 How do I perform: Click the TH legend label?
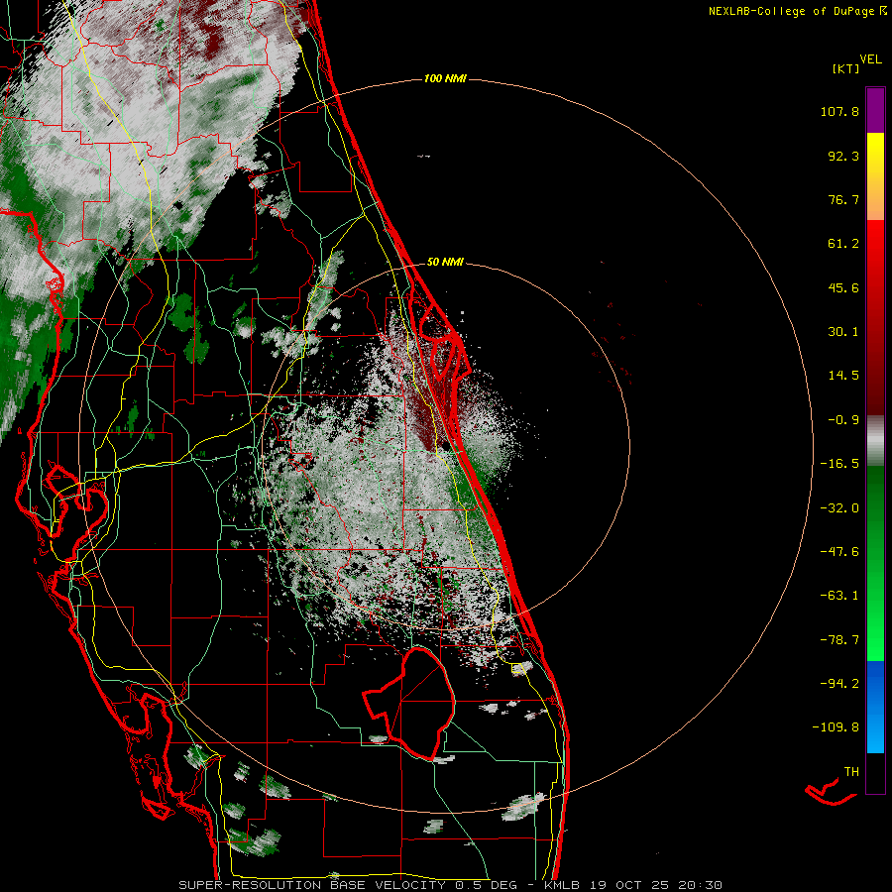pos(851,772)
